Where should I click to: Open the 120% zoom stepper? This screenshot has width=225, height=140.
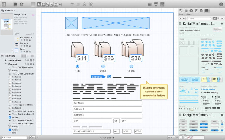click(171, 137)
